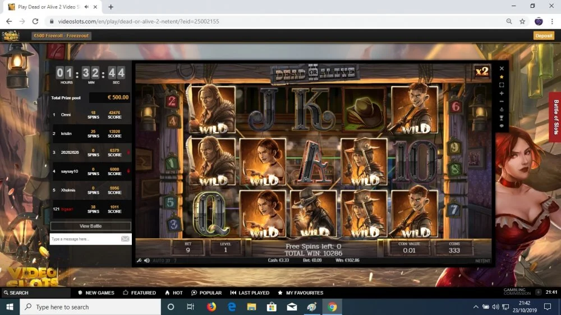Open the browser zoom magnifier icon
The image size is (561, 315).
509,21
